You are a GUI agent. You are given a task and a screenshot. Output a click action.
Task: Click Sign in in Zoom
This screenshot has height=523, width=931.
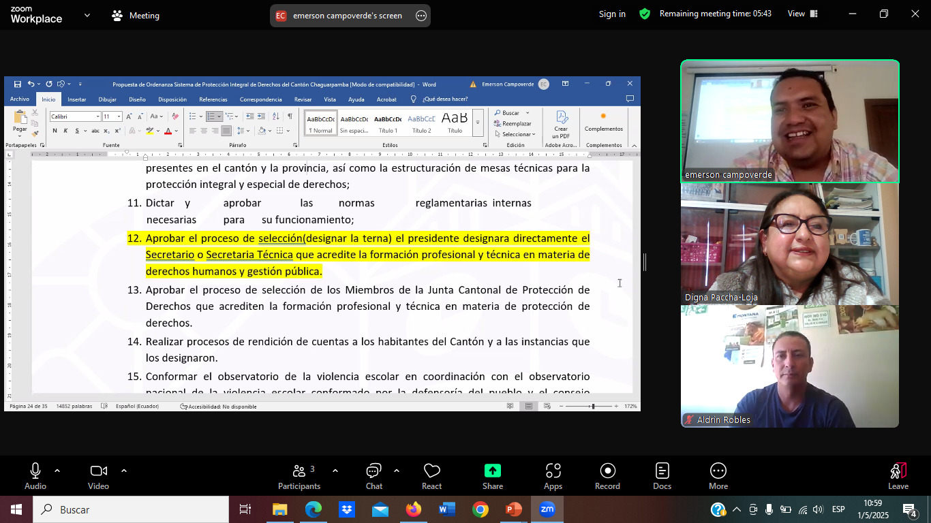coord(612,14)
